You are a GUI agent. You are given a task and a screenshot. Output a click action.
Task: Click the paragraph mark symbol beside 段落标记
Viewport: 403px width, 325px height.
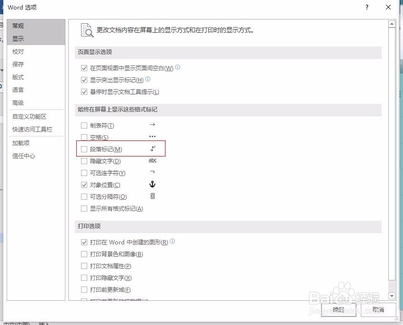153,149
